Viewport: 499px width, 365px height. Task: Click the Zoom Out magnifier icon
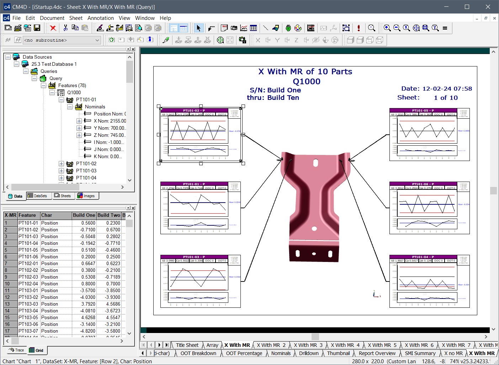(x=397, y=28)
